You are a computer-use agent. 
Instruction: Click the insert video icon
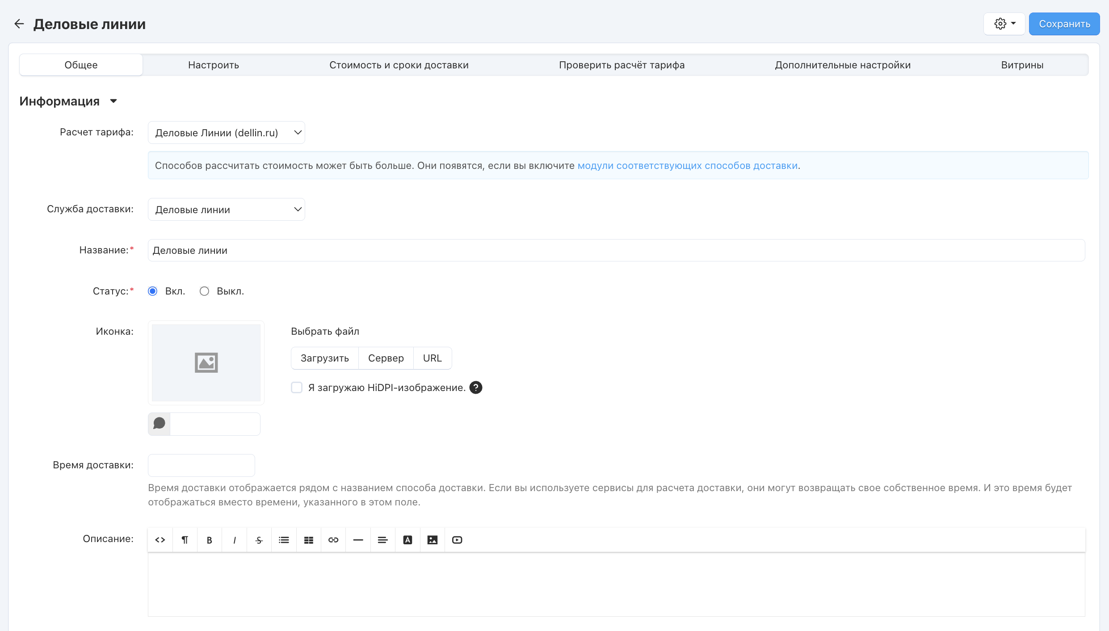coord(457,540)
